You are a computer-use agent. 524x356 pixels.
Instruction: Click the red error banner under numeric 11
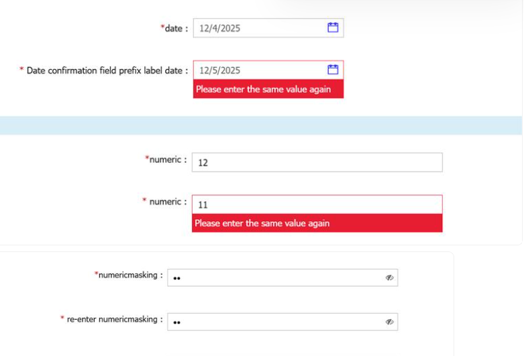[317, 223]
